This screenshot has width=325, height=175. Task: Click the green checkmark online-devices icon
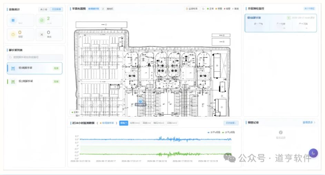coord(42,20)
